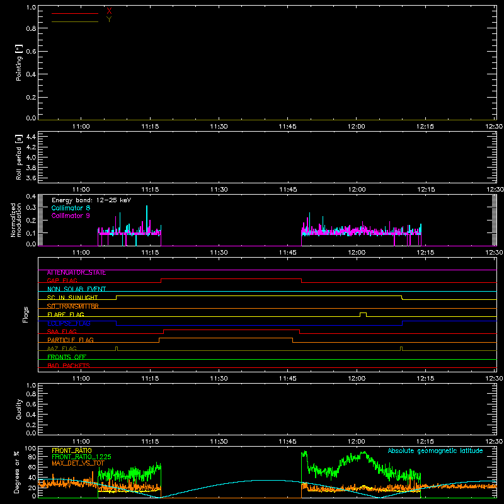Screen dimensions: 504x504
Task: Click the red X legend line
Action: click(x=75, y=13)
